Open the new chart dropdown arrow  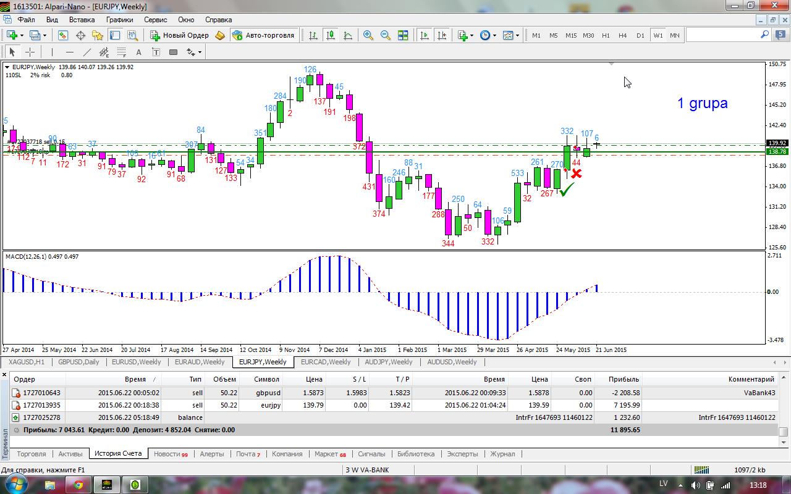point(23,35)
